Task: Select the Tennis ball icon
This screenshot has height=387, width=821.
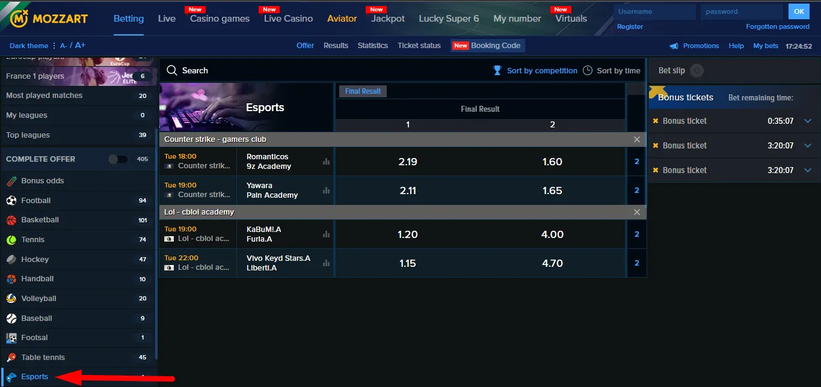Action: pyautogui.click(x=11, y=240)
